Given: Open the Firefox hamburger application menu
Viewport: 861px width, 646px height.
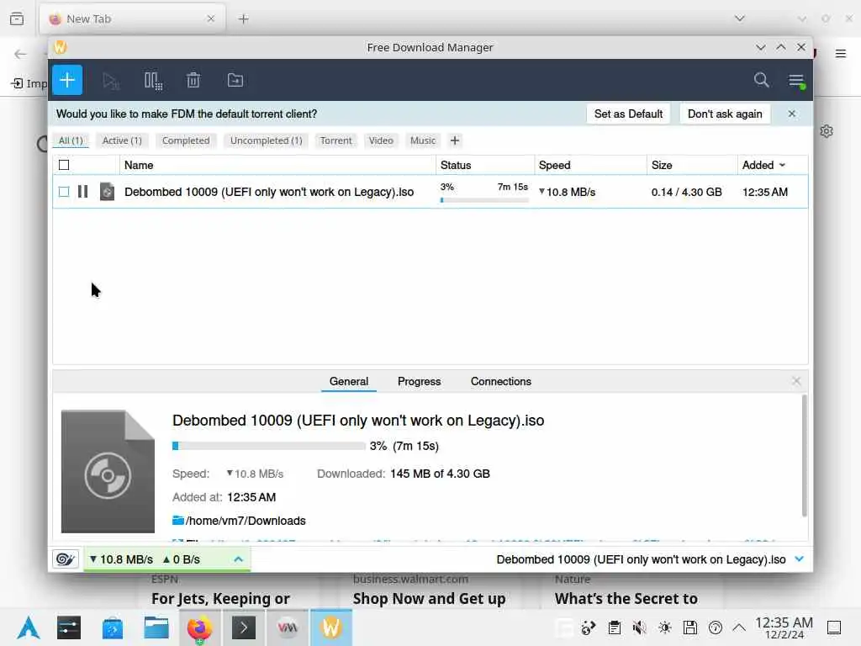Looking at the screenshot, I should (x=841, y=53).
